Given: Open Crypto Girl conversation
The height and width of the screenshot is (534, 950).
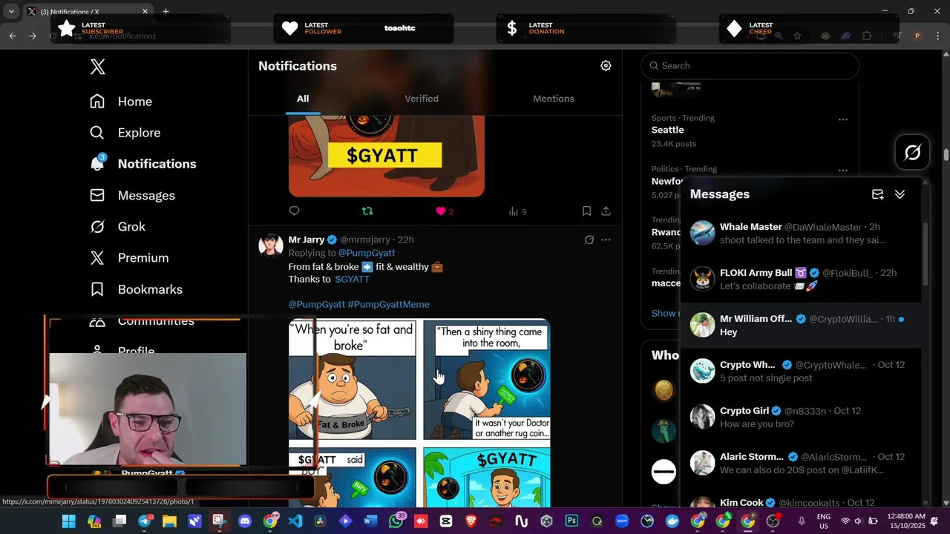Looking at the screenshot, I should coord(800,417).
